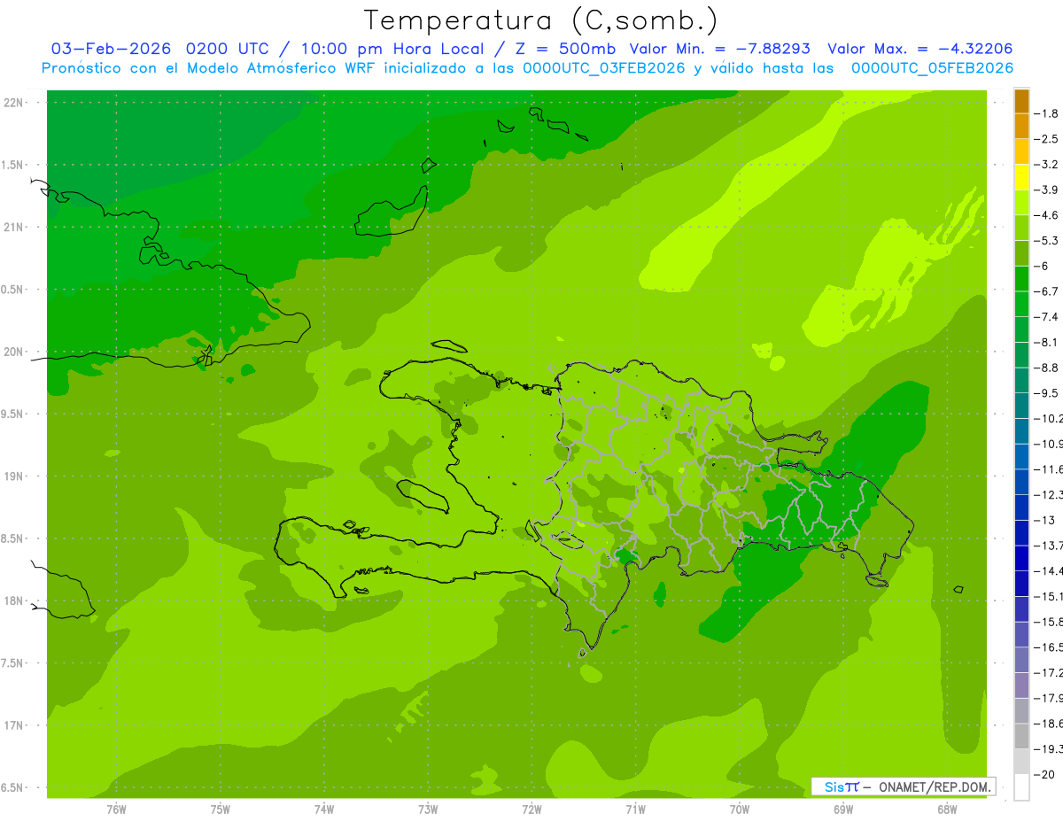
Task: Click the 73W longitude label
Action: click(428, 809)
